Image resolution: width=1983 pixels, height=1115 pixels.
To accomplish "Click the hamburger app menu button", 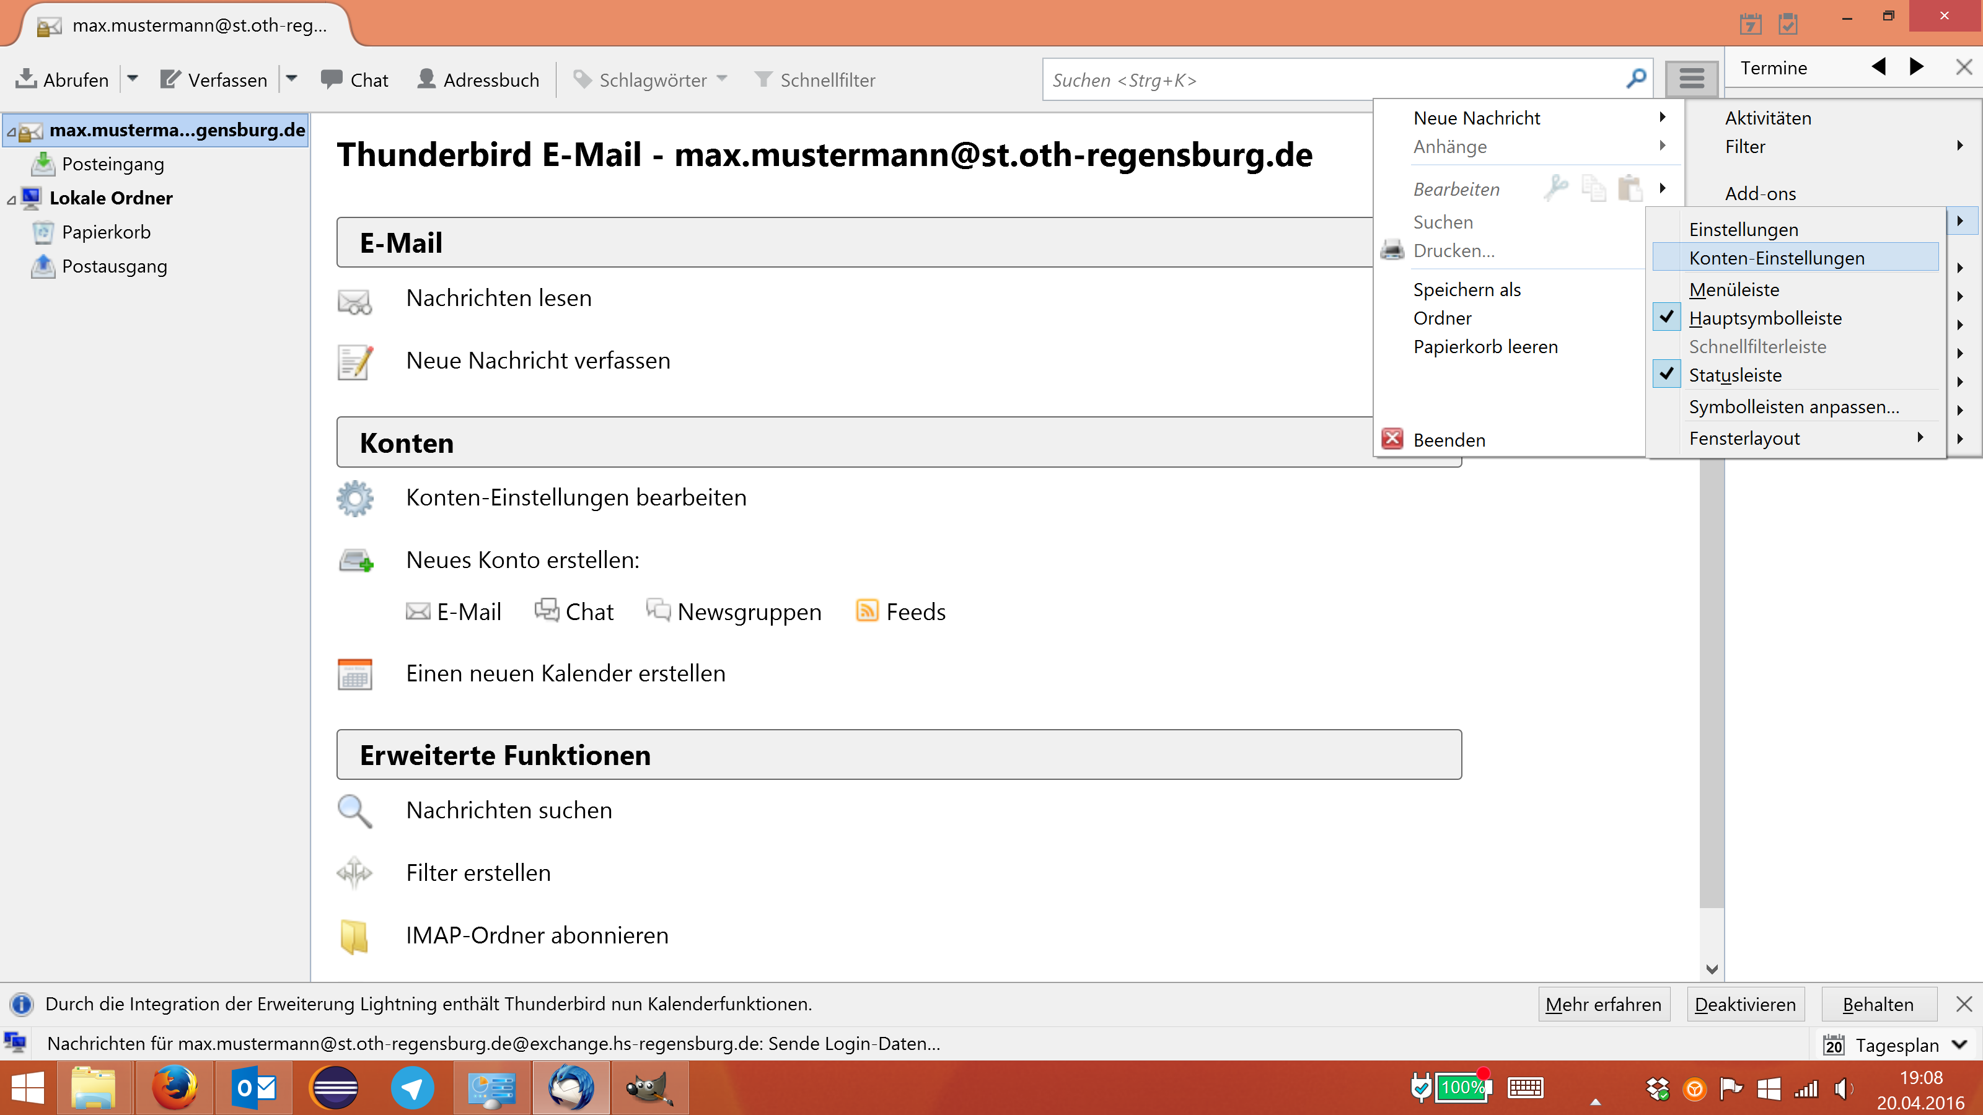I will click(x=1691, y=79).
